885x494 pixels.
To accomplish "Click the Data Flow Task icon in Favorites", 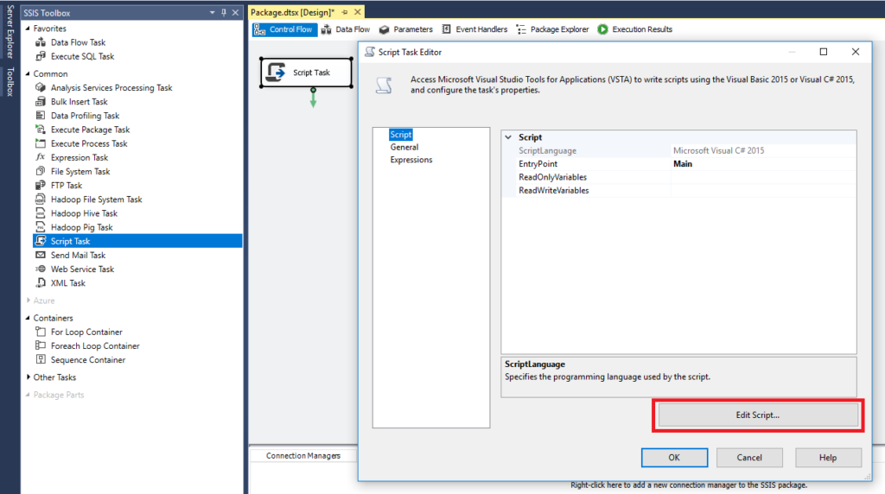I will 41,42.
